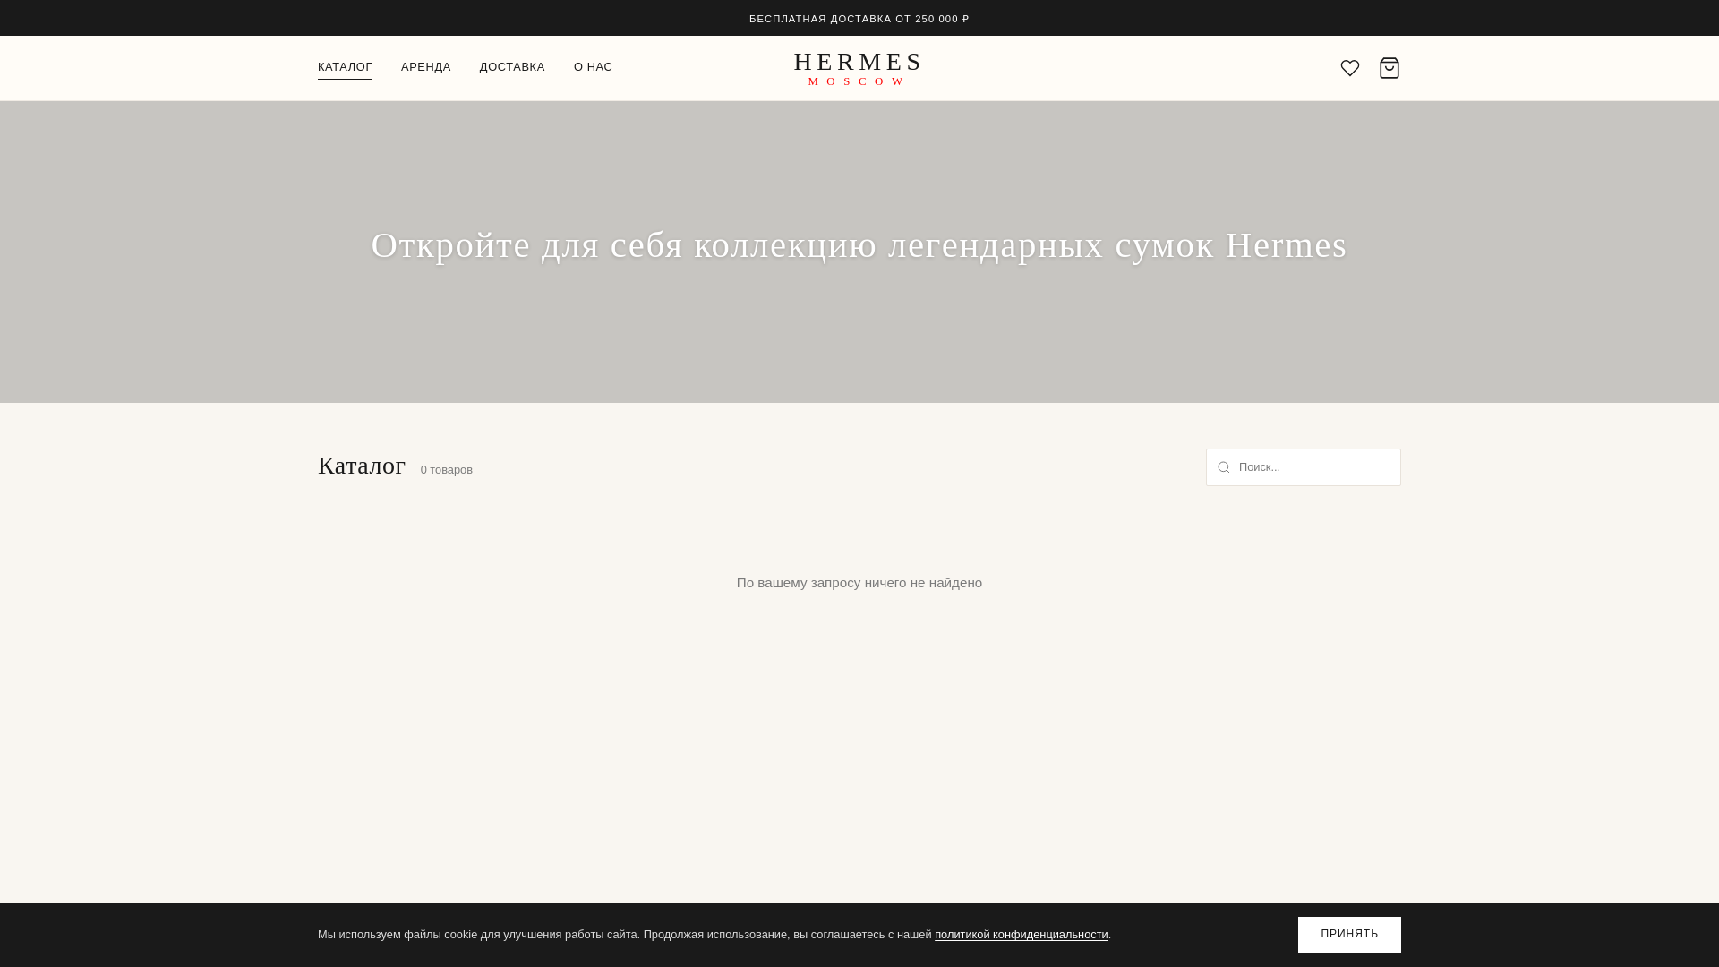Click the free delivery banner text
This screenshot has height=967, width=1719.
tap(859, 19)
